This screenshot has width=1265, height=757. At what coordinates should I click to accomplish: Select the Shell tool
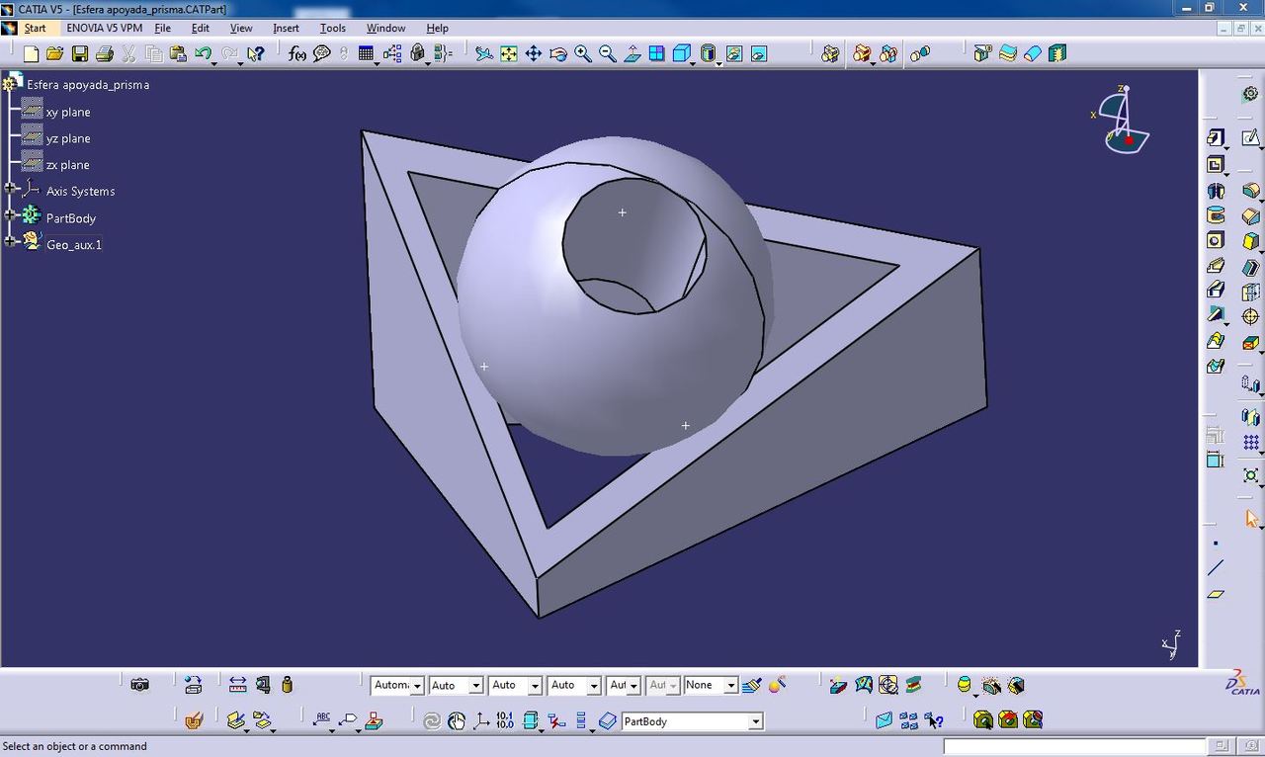click(1250, 267)
